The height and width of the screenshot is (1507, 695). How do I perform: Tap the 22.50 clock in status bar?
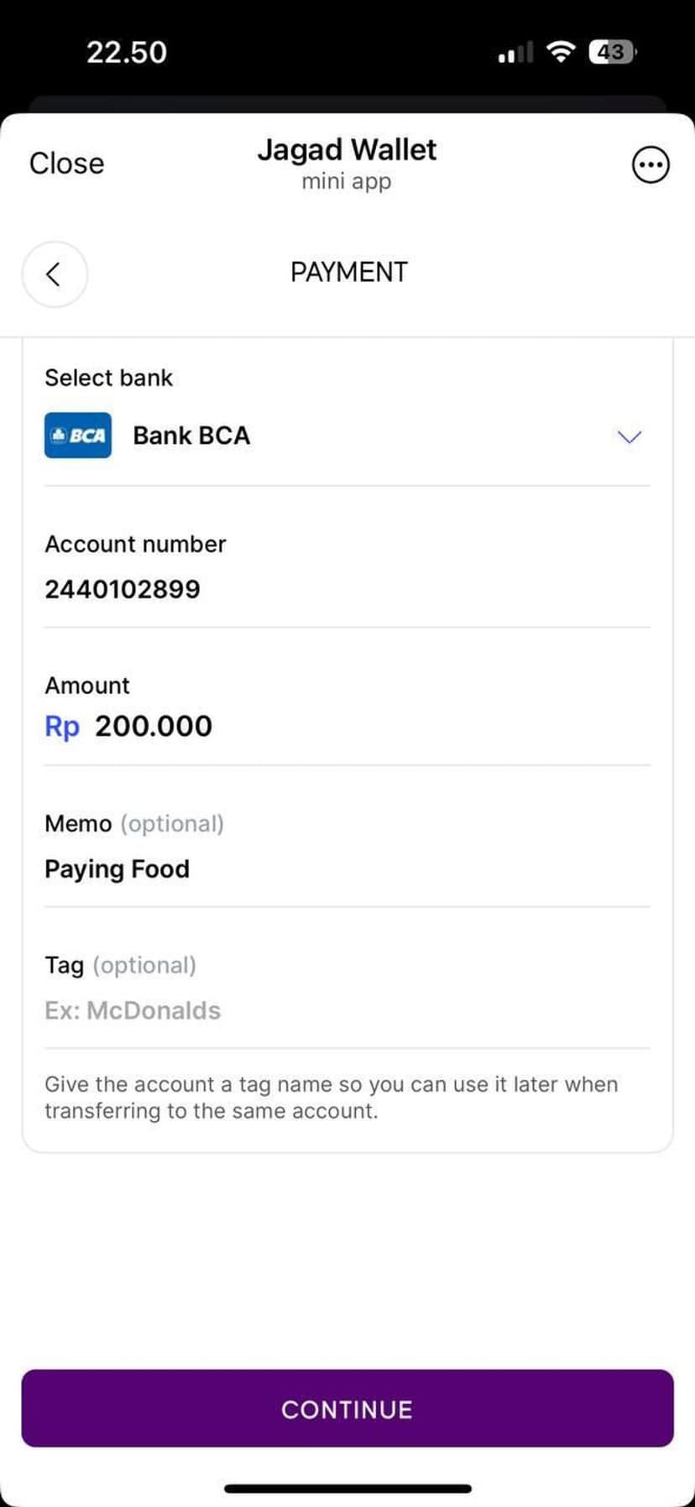127,52
